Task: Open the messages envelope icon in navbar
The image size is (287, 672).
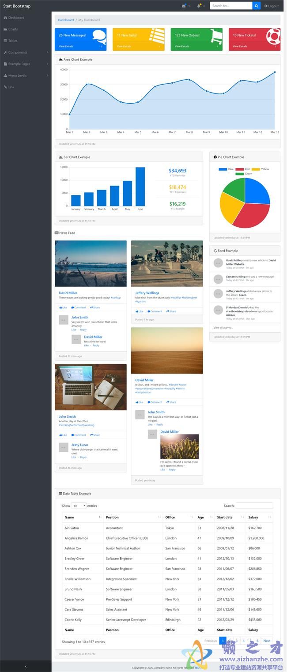Action: (184, 6)
